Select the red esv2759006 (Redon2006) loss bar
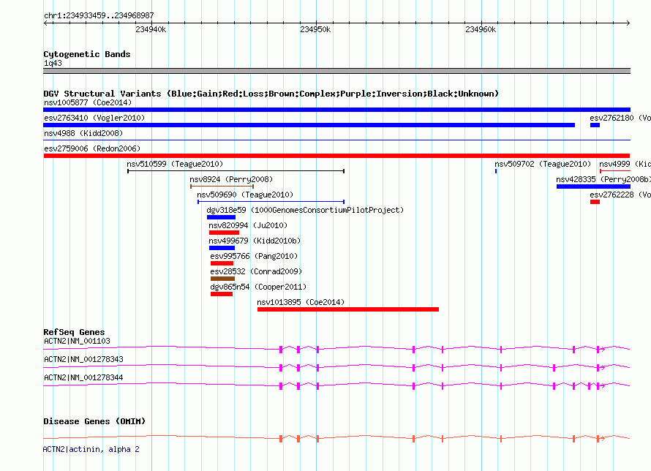This screenshot has height=471, width=651. (x=336, y=156)
